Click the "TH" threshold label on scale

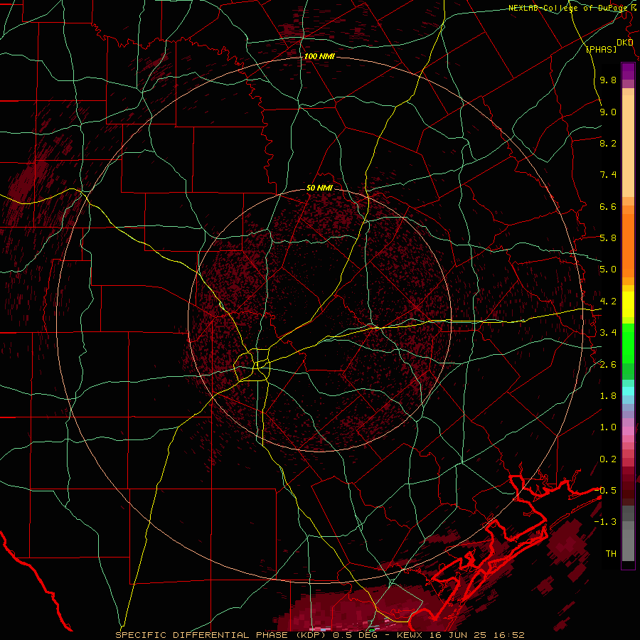pos(611,554)
